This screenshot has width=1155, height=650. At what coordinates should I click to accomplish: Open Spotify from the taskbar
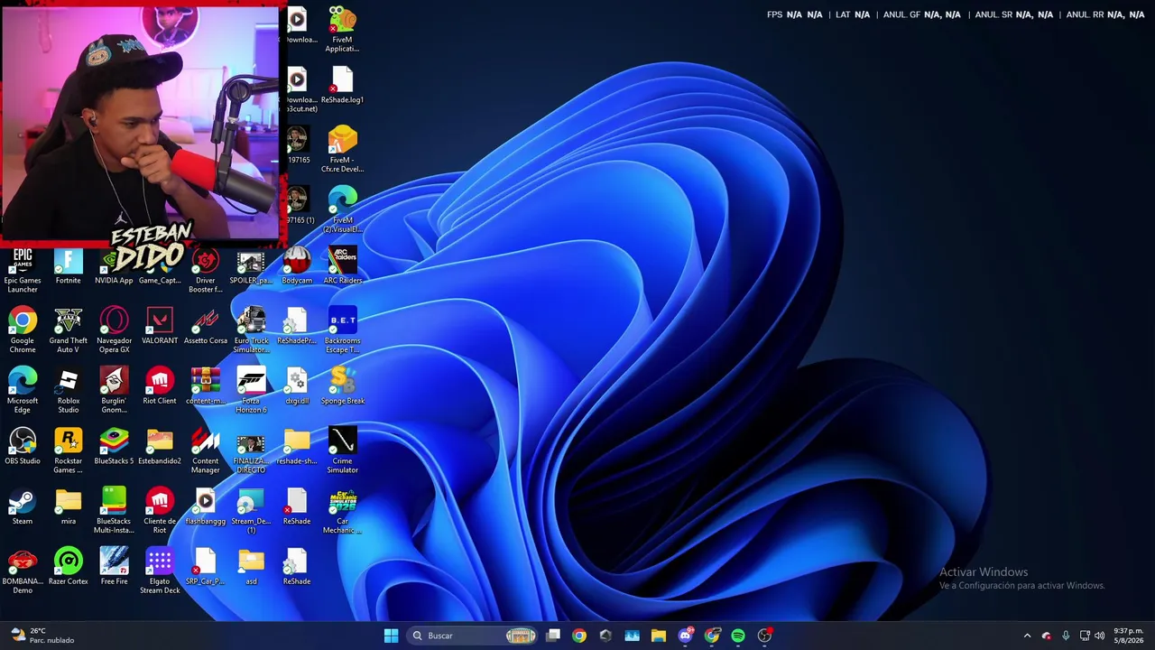click(x=738, y=636)
